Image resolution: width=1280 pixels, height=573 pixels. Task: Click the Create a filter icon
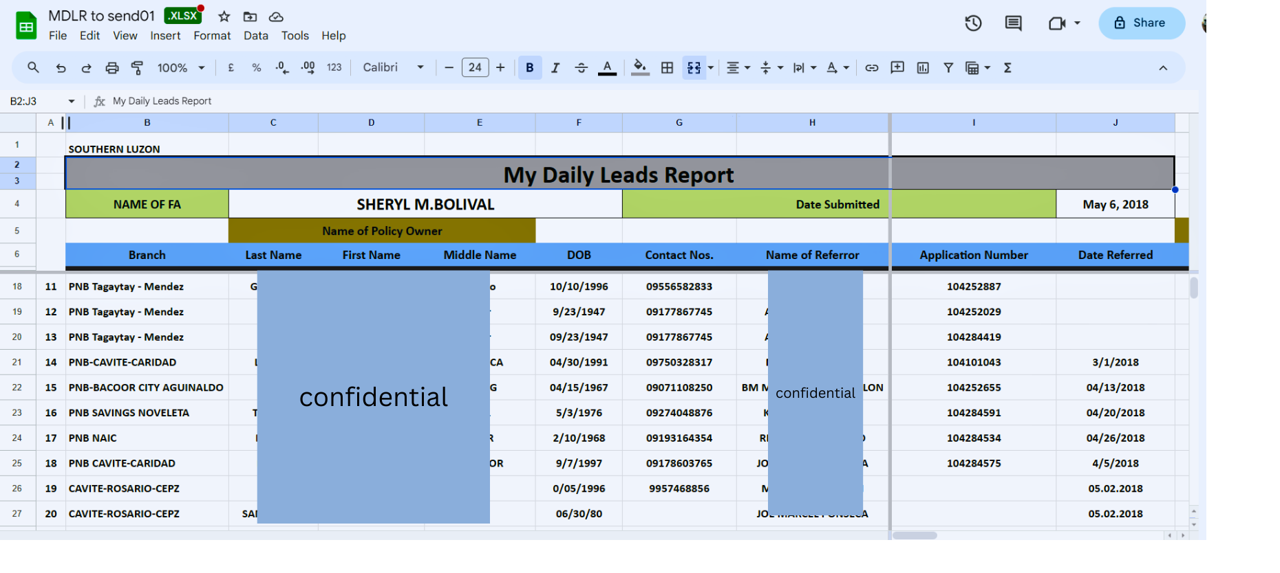948,67
